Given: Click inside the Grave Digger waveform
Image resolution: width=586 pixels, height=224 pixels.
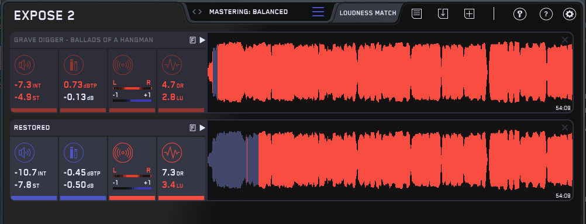Looking at the screenshot, I should pos(390,72).
